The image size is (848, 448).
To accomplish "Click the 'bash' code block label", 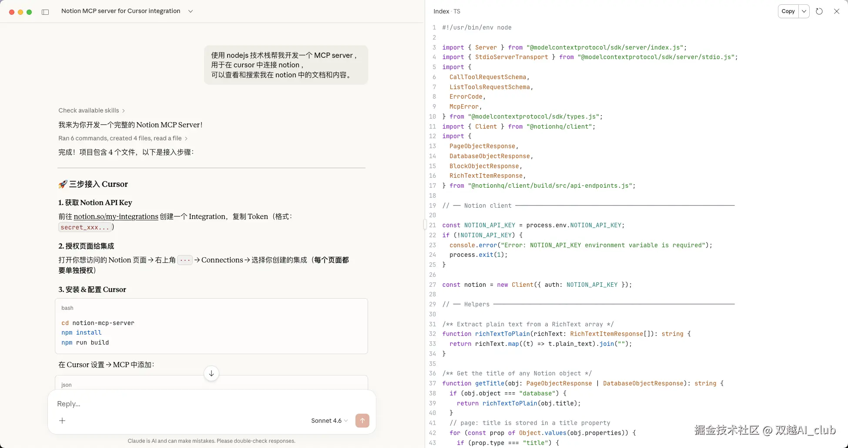I will (67, 308).
